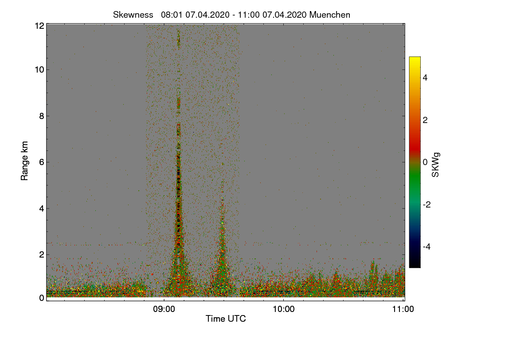Click the 'SKWg' colorbar label
The image size is (532, 354).
click(x=436, y=165)
